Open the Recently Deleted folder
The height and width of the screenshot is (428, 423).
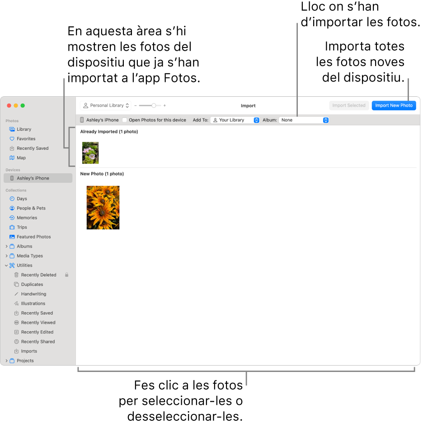click(x=38, y=275)
